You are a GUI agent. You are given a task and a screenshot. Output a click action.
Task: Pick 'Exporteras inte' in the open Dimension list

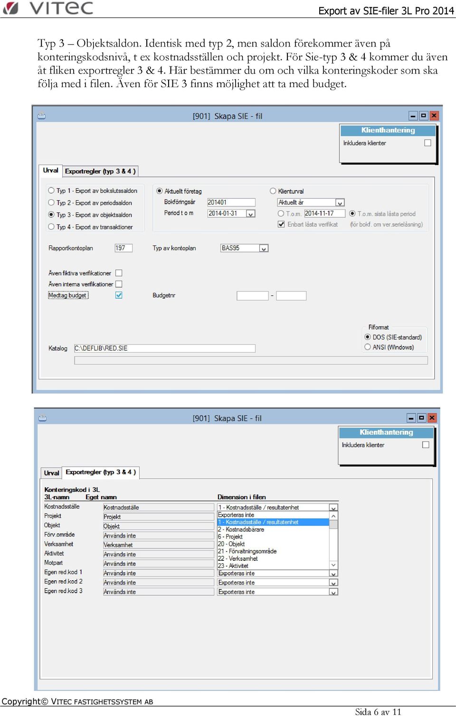273,515
